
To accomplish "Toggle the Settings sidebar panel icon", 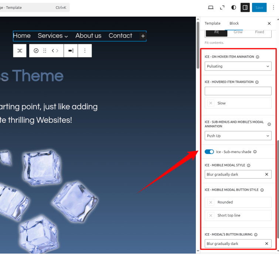I will click(245, 7).
